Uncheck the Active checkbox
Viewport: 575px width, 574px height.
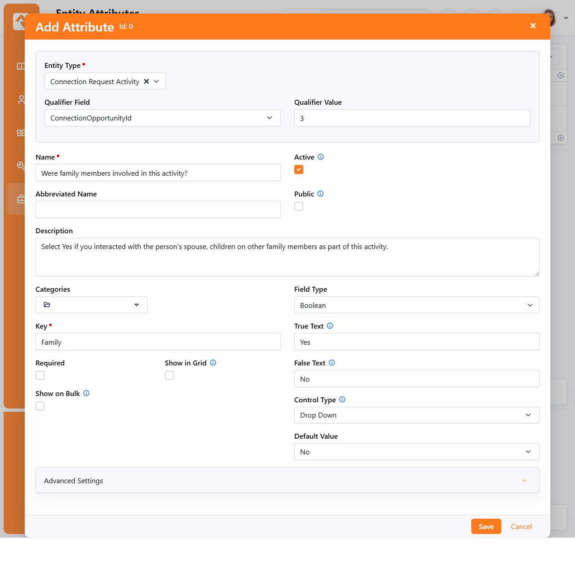coord(299,169)
